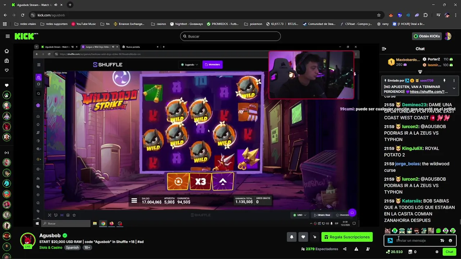Viewport: 461px width, 259px height.
Task: Open Nightbot - Giveaways bookmark
Action: 186,24
